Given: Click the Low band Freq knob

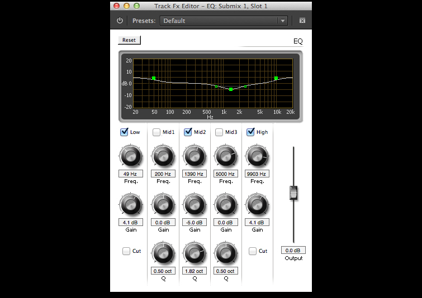Looking at the screenshot, I should tap(130, 156).
